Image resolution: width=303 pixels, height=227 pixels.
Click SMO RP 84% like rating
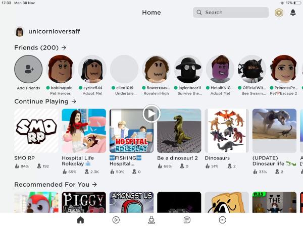[x=22, y=166]
